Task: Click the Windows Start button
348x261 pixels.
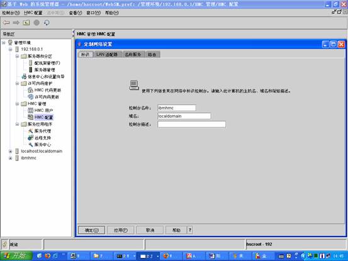Action: click(16, 256)
